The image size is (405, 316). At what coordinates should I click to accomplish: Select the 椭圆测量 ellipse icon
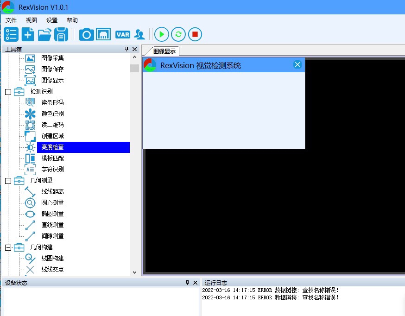pyautogui.click(x=30, y=214)
